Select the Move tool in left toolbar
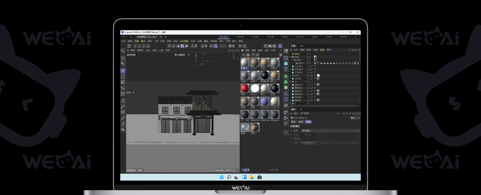481x195 pixels. click(x=123, y=71)
